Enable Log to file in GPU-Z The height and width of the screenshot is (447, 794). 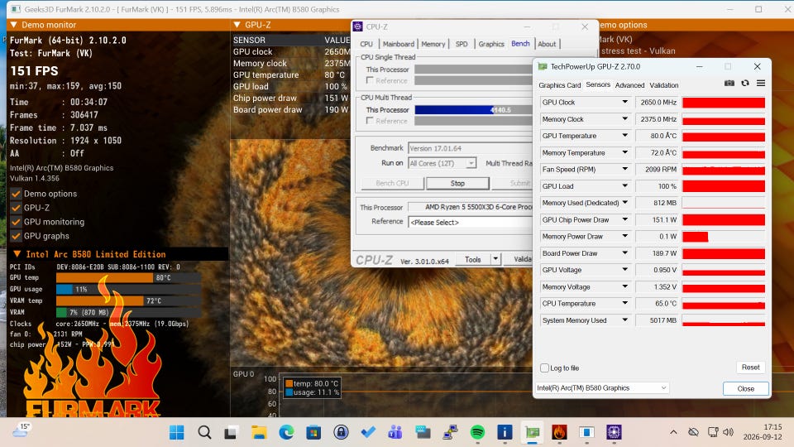(544, 368)
